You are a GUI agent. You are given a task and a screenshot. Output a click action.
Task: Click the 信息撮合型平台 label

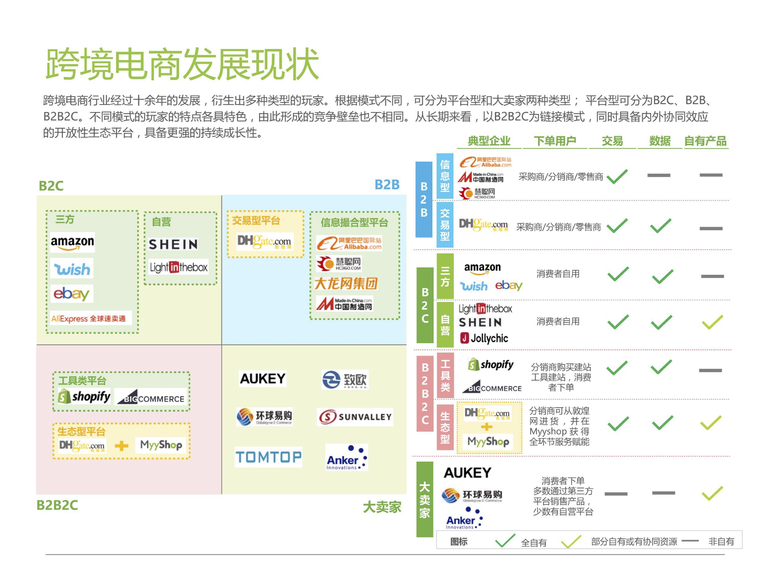pyautogui.click(x=354, y=222)
